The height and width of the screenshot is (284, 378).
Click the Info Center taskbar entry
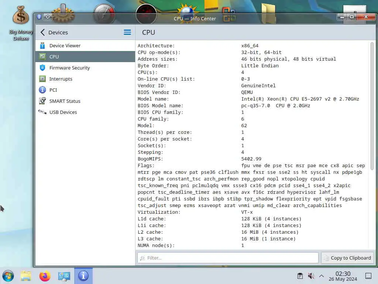point(83,276)
